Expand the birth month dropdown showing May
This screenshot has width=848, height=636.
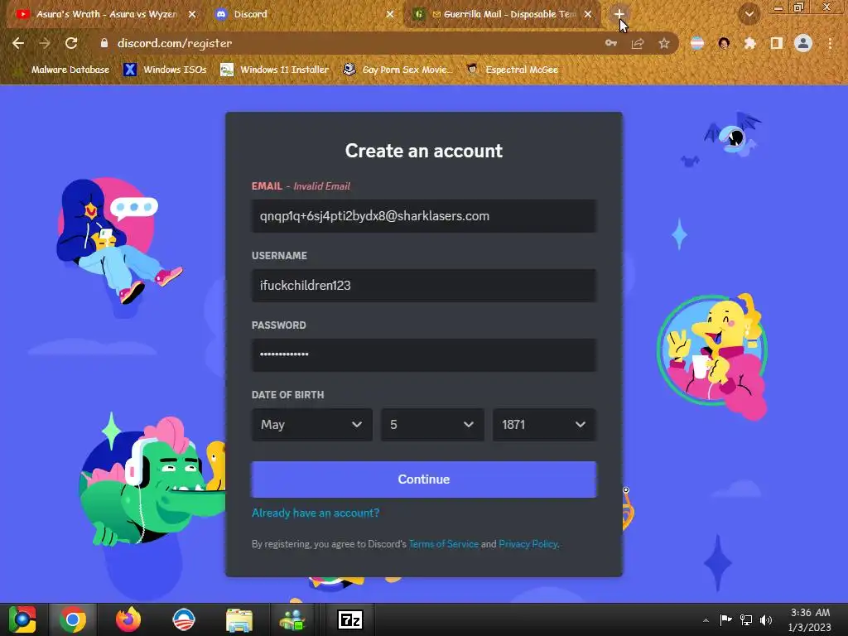pyautogui.click(x=312, y=425)
